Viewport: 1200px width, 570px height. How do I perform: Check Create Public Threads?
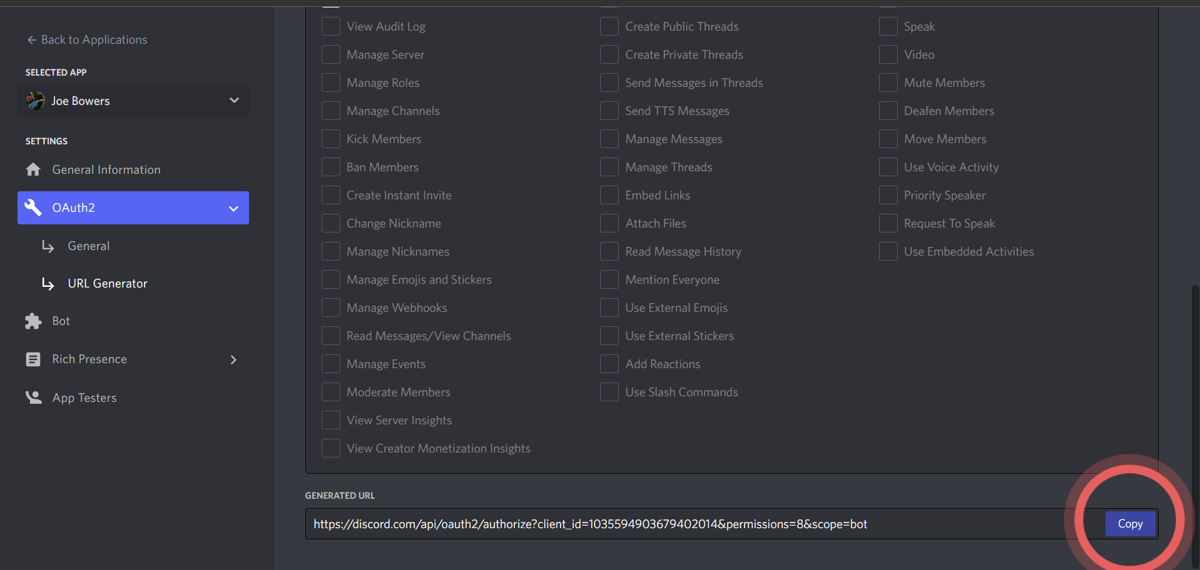coord(609,26)
